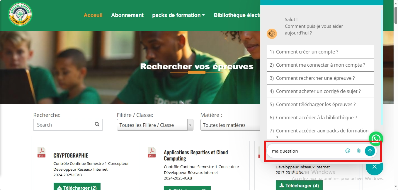
Task: Click the CRYPTOGRAPHIE PDF icon
Action: [x=42, y=152]
